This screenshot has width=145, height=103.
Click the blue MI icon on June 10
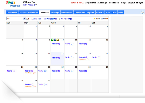(x=55, y=40)
